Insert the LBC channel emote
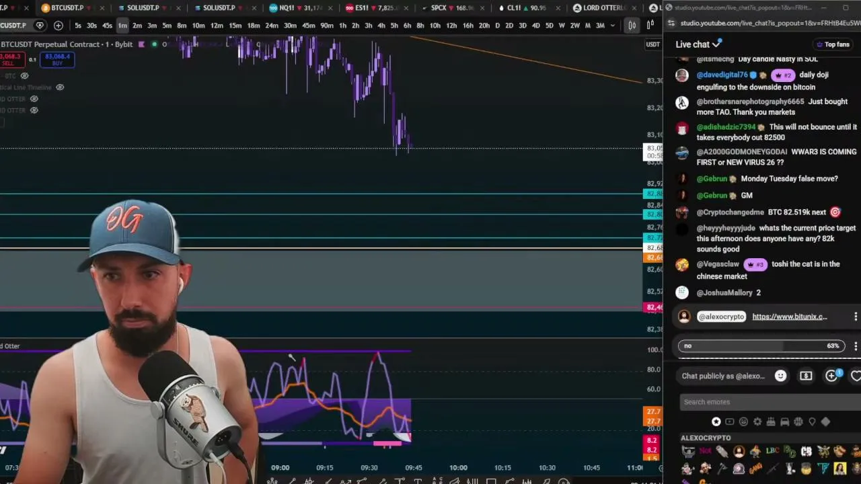 772,451
